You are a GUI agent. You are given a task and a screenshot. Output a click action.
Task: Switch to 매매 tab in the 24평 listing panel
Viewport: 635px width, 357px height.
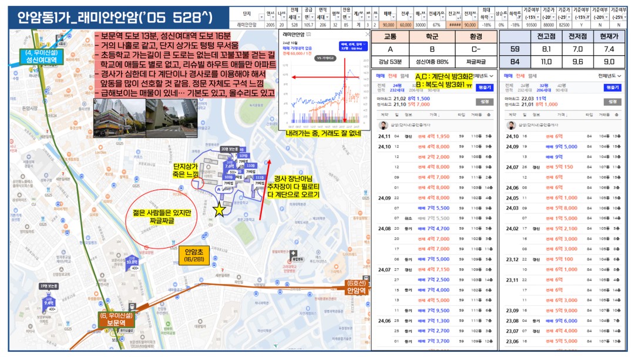(x=381, y=76)
